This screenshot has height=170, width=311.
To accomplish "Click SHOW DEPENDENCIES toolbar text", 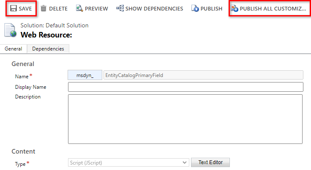I will tap(154, 9).
